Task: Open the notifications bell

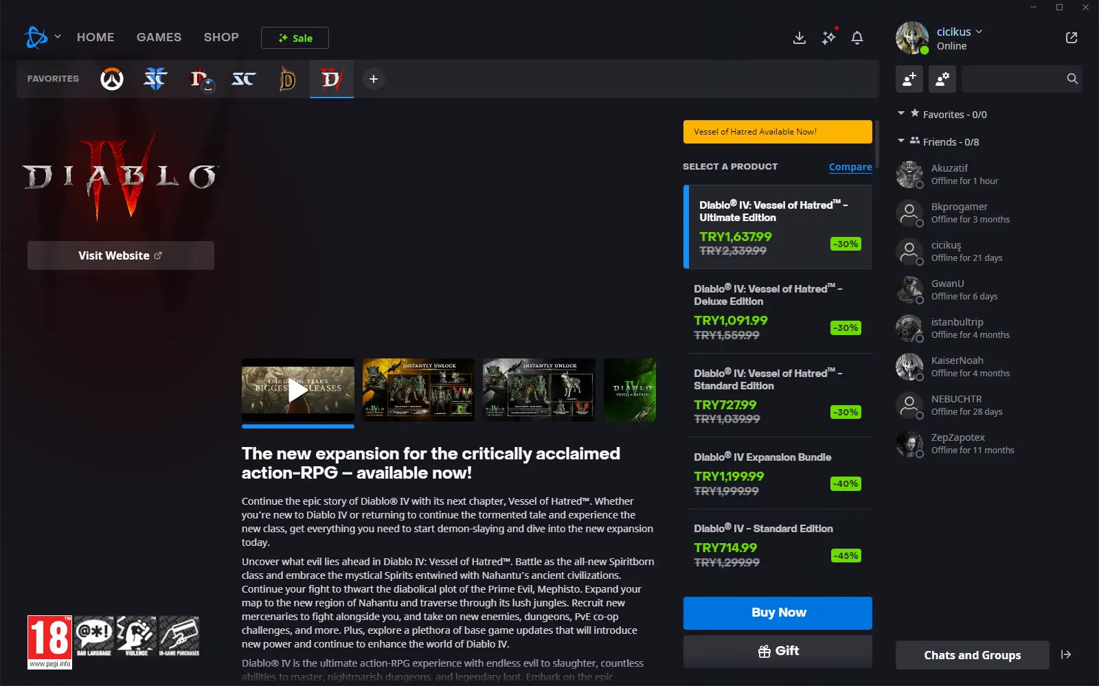Action: click(857, 38)
